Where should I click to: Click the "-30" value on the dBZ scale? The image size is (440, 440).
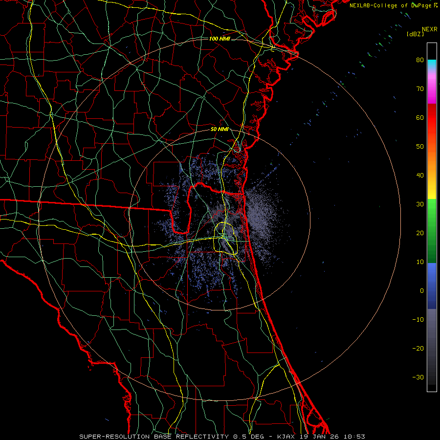418,377
